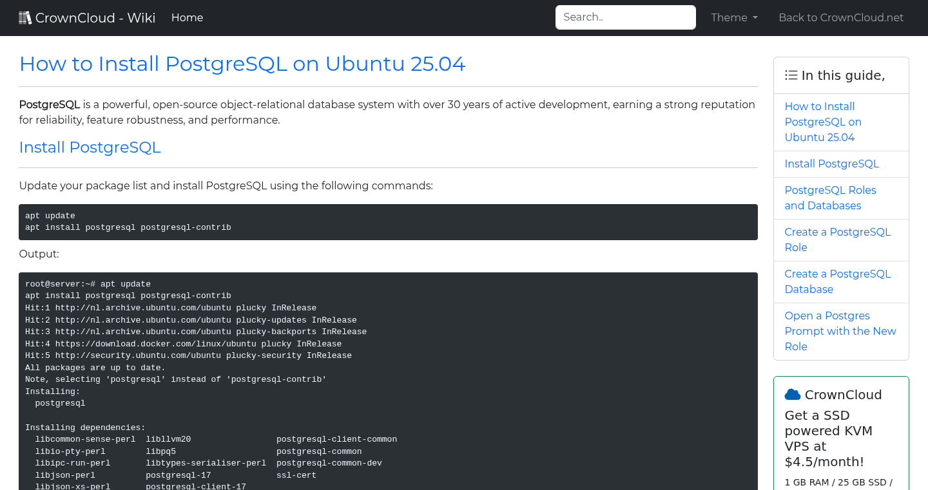Click the terminal output code block
The width and height of the screenshot is (928, 490).
388,380
